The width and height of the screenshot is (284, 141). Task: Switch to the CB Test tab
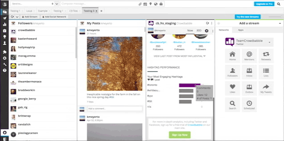click(x=73, y=11)
